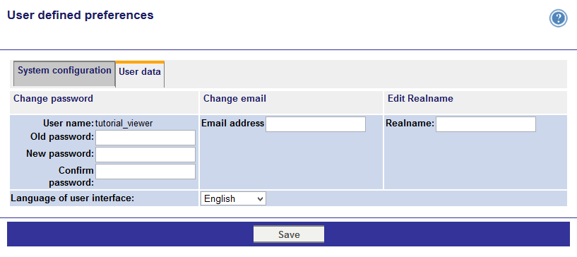Image resolution: width=577 pixels, height=257 pixels.
Task: Click the Edit Realname column header
Action: (420, 99)
